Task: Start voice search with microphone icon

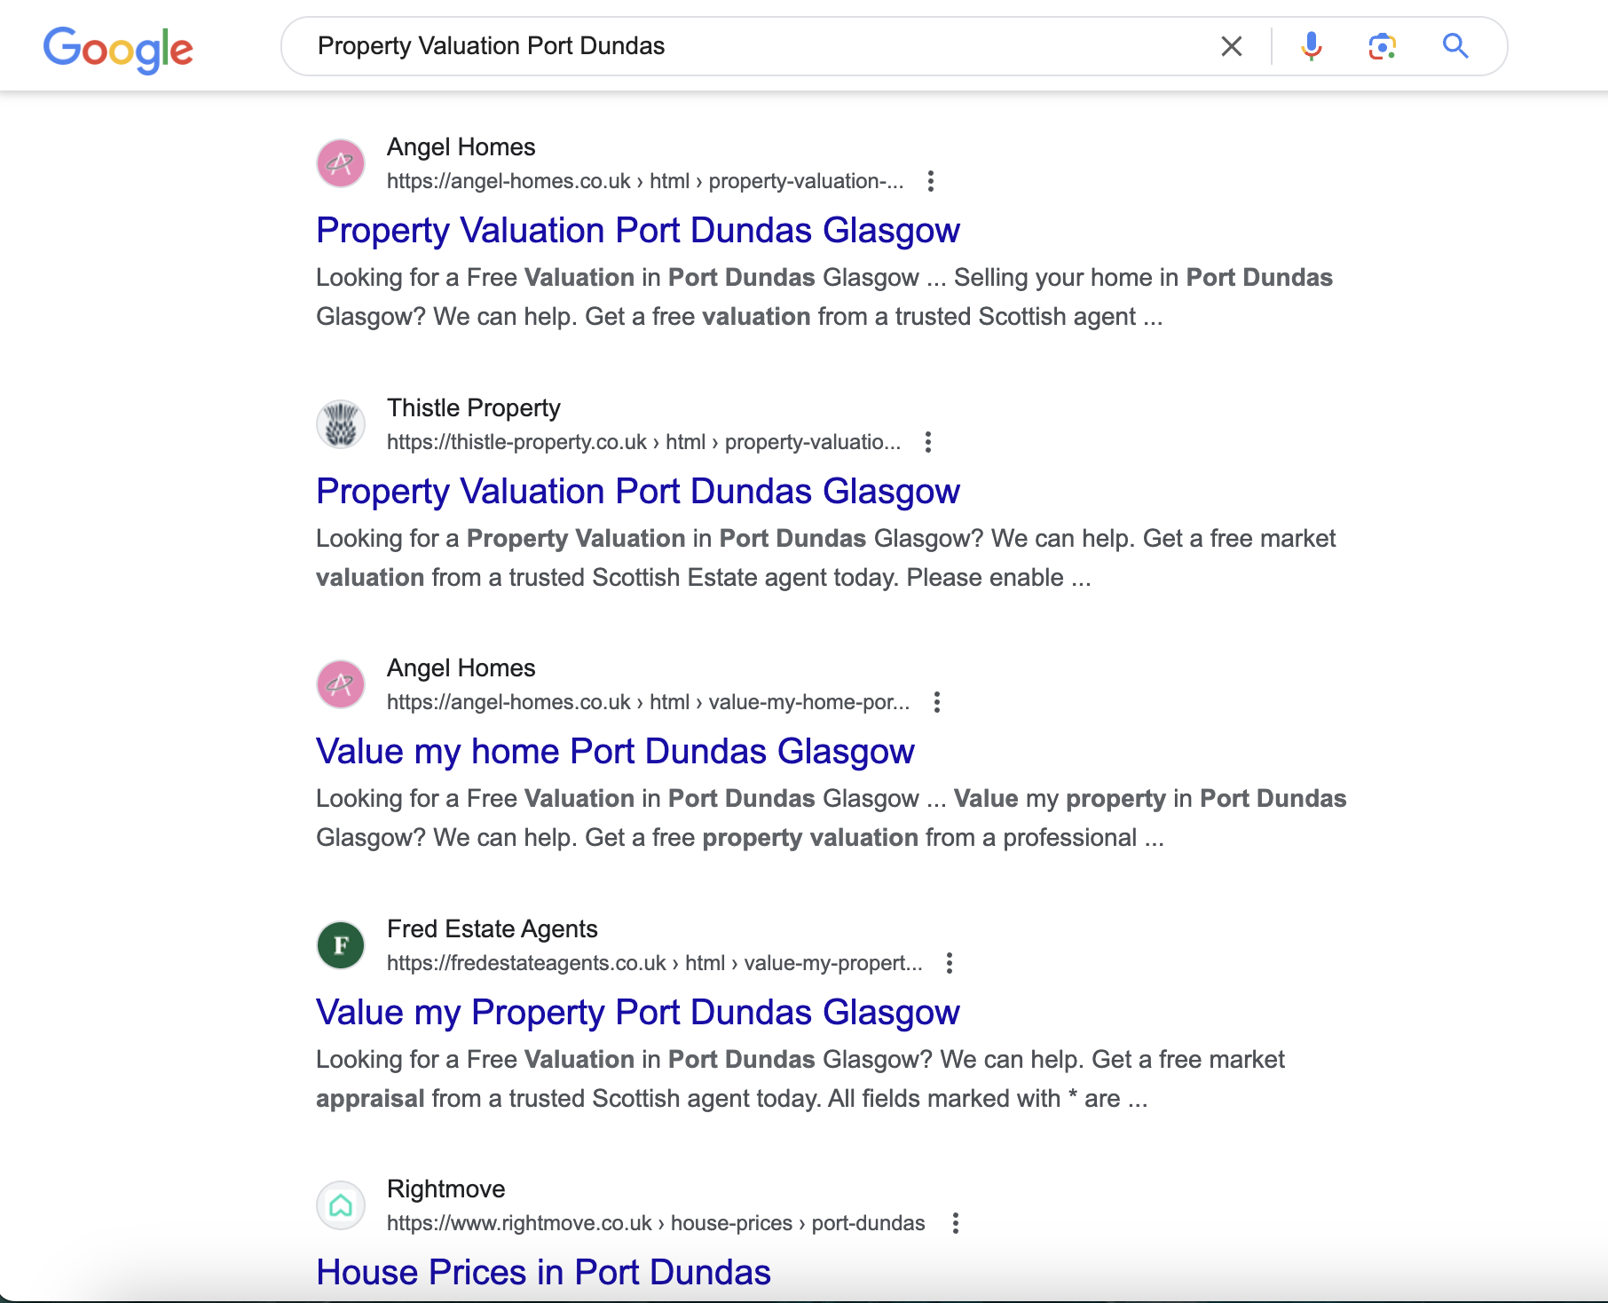Action: pos(1311,46)
